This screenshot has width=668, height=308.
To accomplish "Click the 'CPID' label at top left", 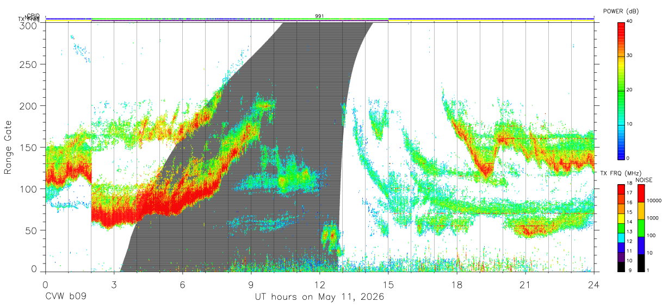I will [x=33, y=16].
